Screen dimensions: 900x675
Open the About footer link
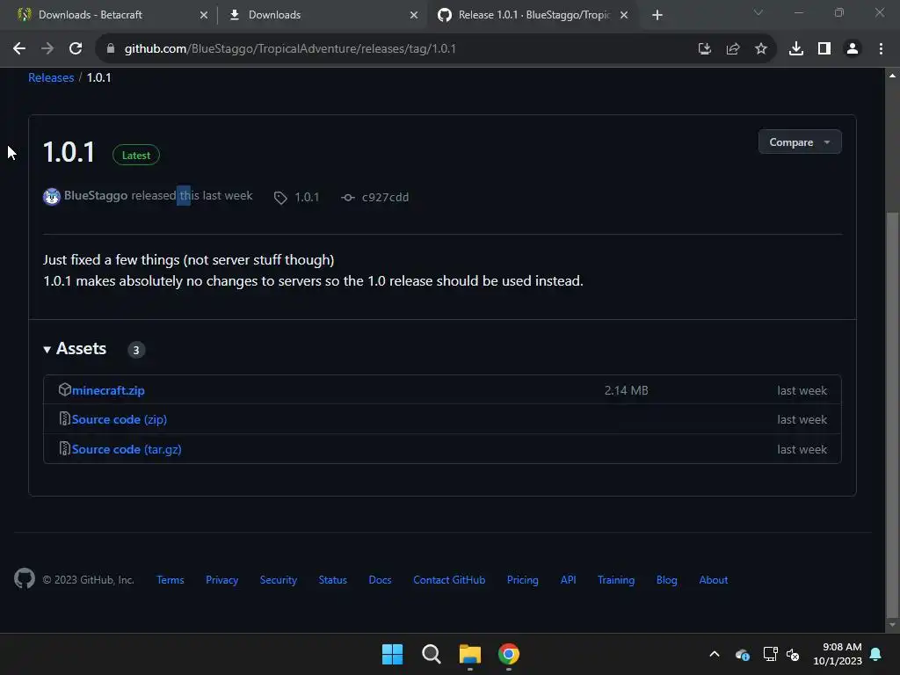pos(714,580)
